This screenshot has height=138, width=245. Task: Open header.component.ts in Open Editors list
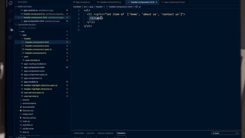pyautogui.click(x=42, y=14)
